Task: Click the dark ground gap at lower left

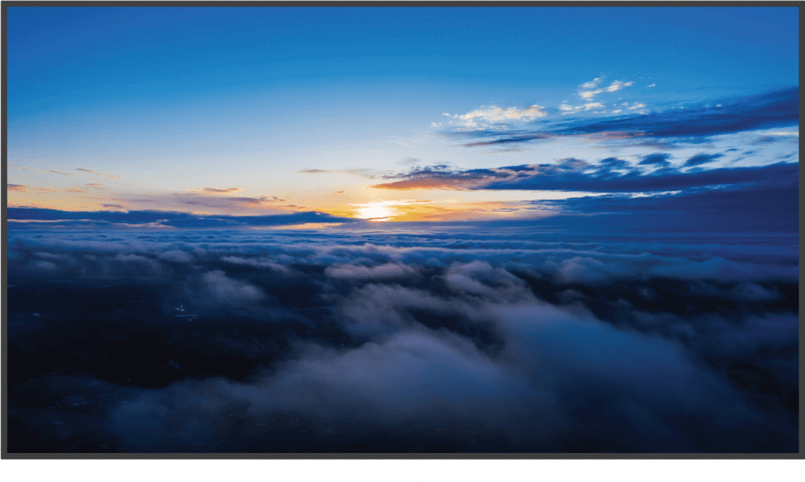Action: (97, 338)
